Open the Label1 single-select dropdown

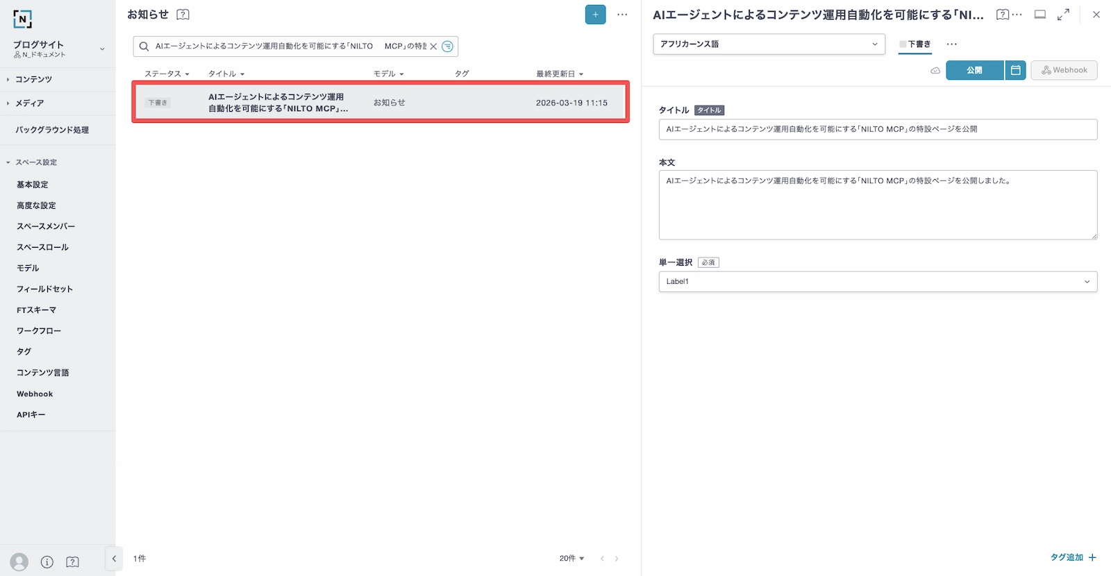click(x=877, y=282)
